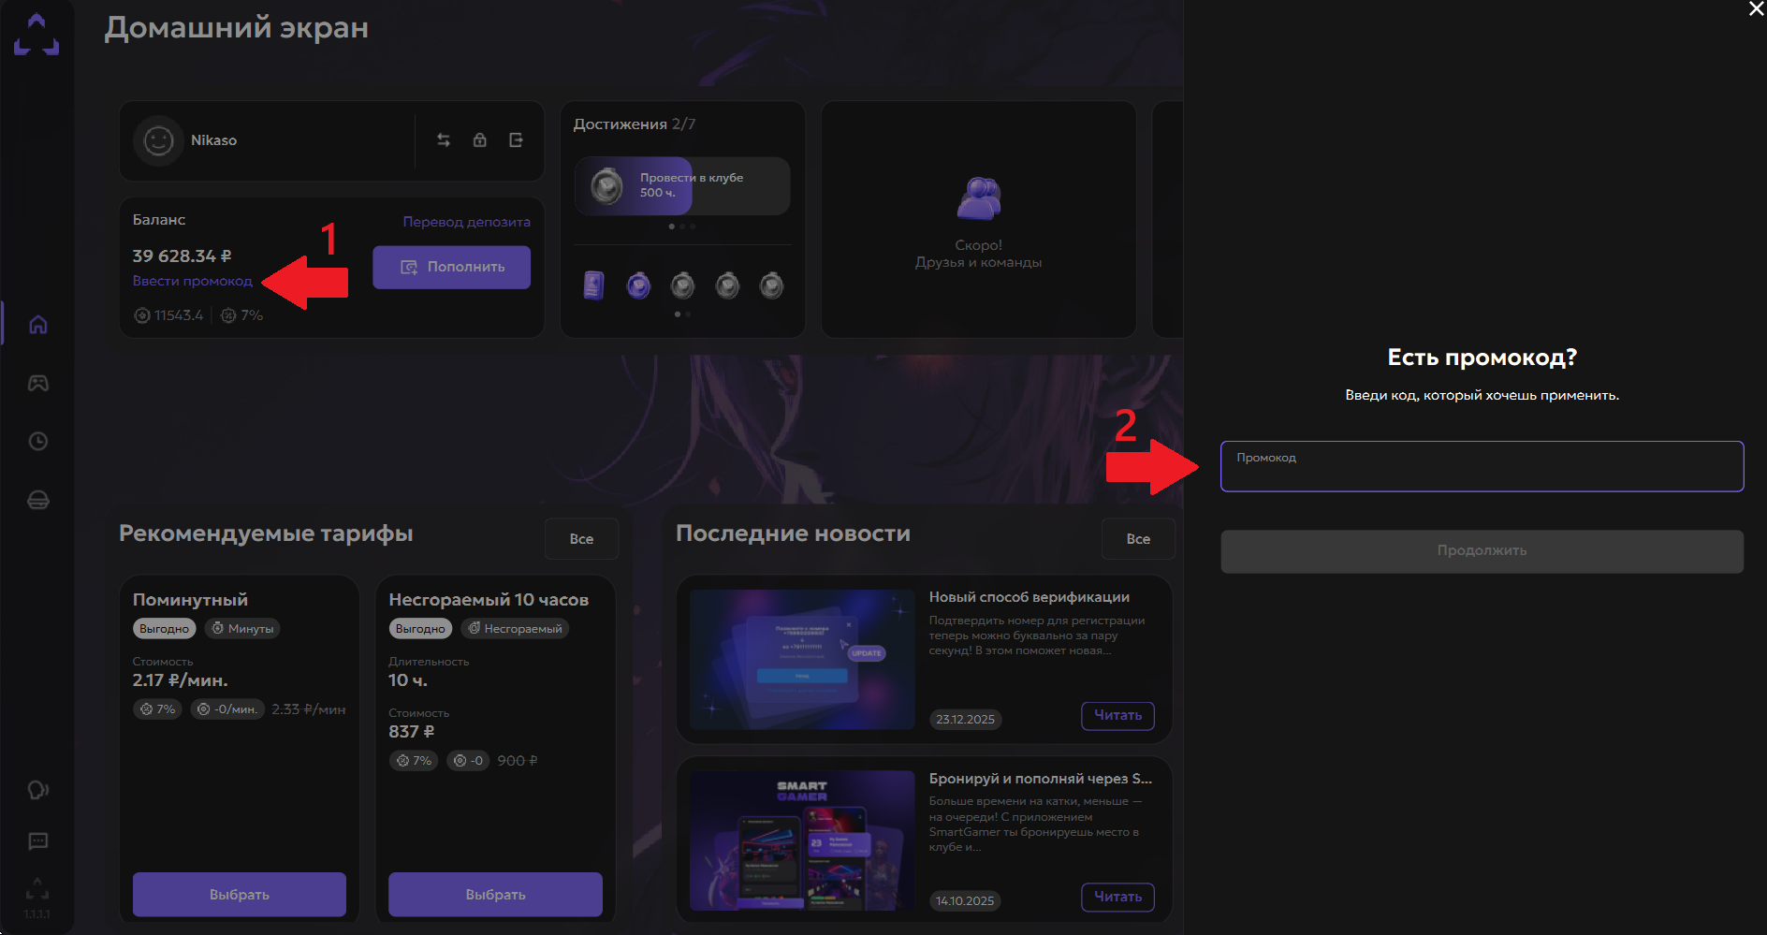This screenshot has height=935, width=1767.
Task: Click the Nikaso username
Action: click(x=213, y=140)
